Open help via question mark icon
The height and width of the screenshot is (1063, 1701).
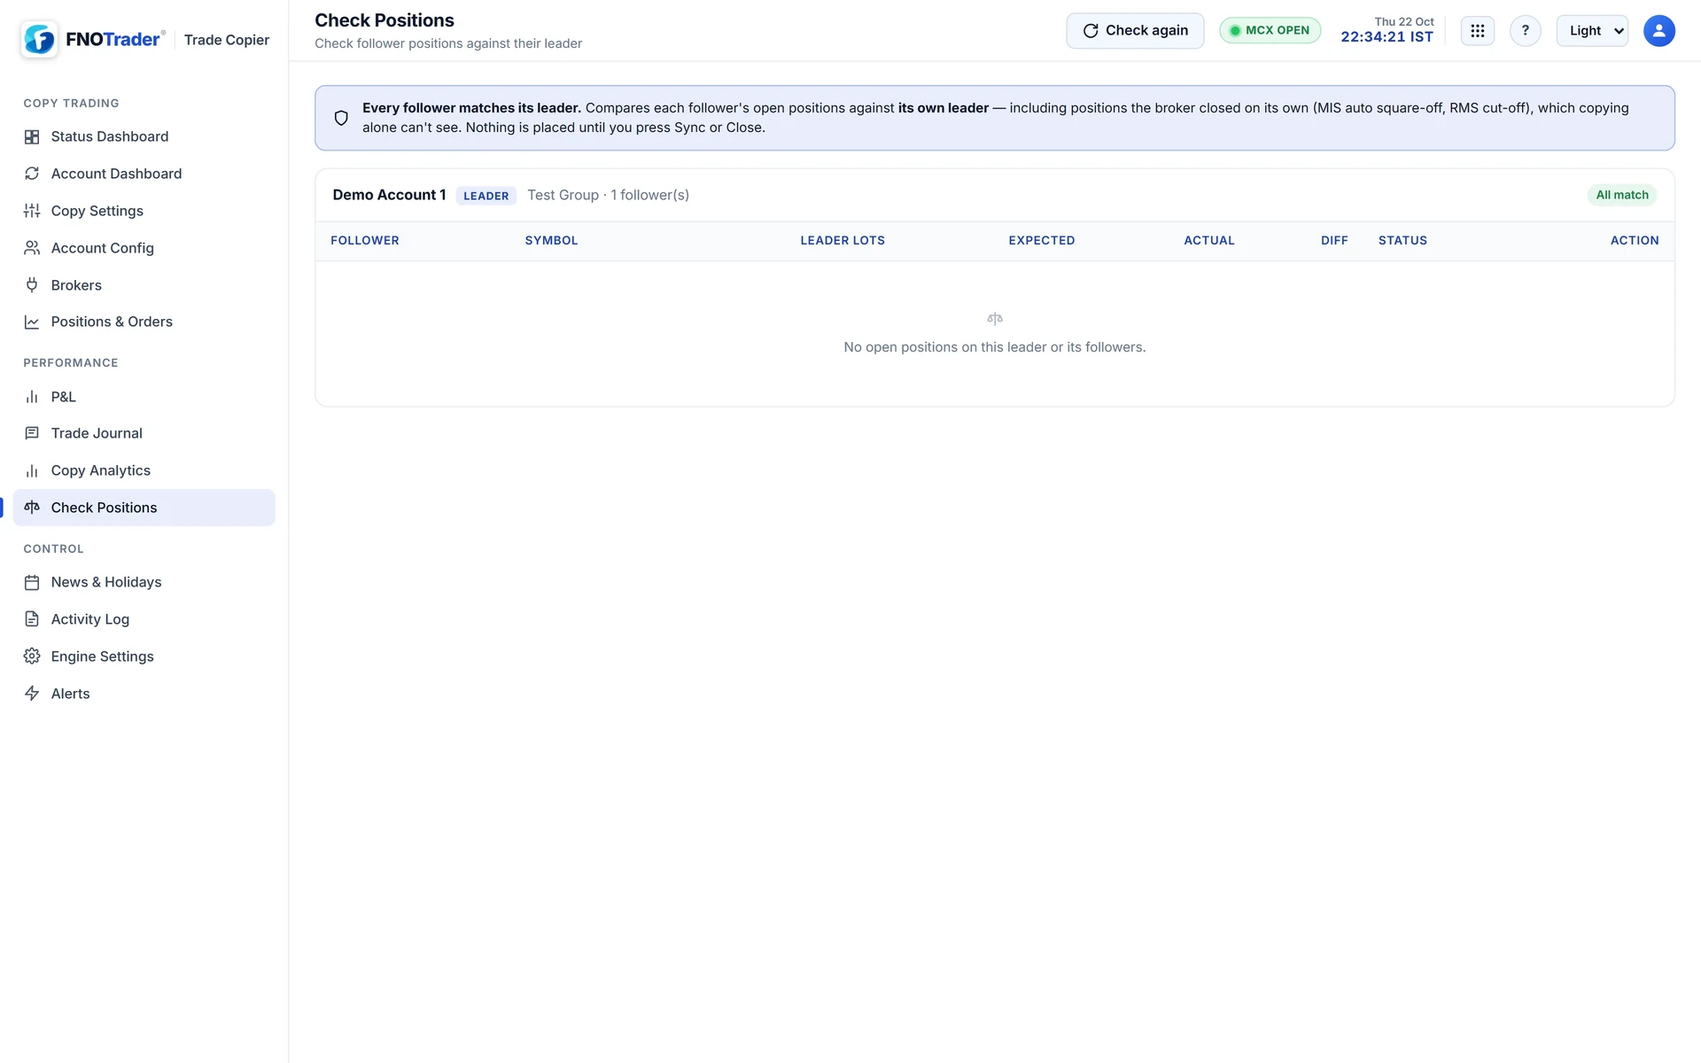(x=1526, y=31)
